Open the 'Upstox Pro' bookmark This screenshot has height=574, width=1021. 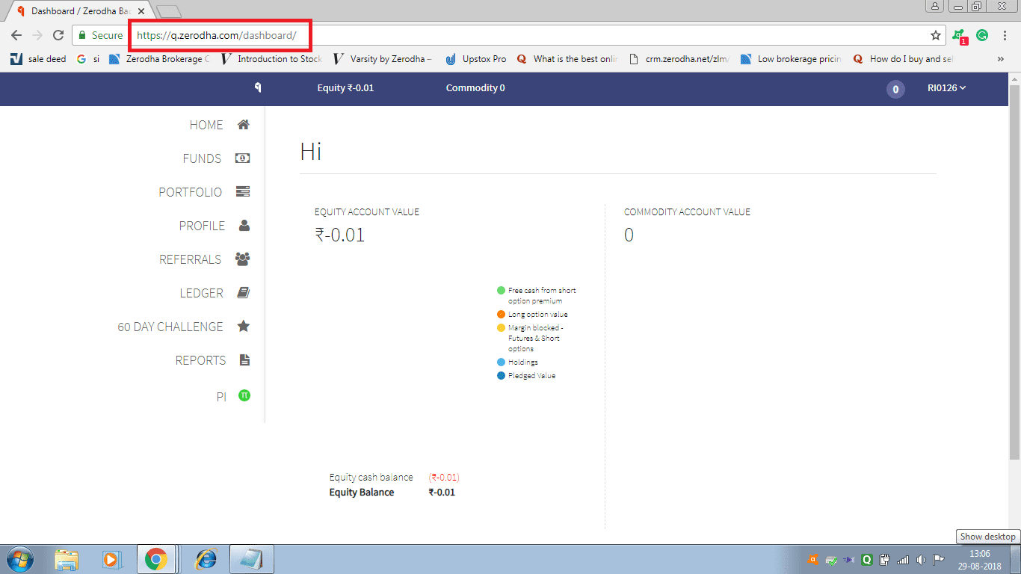(x=476, y=59)
